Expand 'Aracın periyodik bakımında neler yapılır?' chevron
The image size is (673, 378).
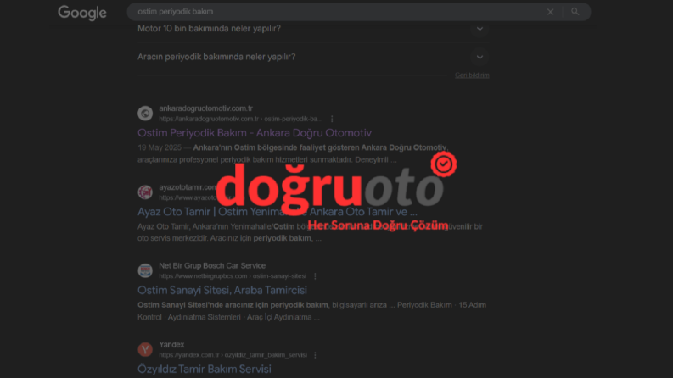click(480, 57)
